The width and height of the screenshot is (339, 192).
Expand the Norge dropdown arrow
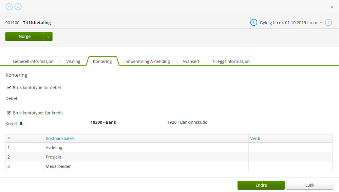click(49, 37)
